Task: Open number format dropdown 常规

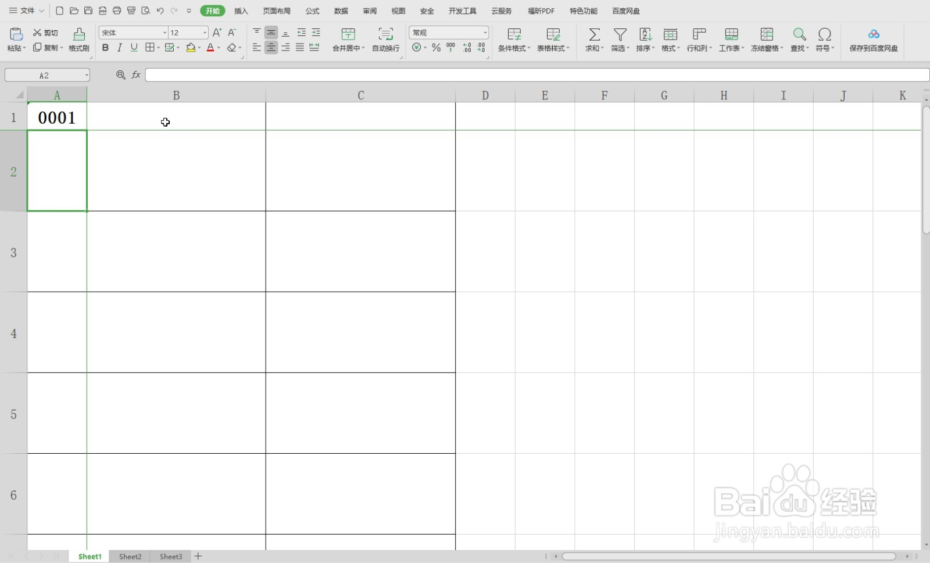Action: [485, 33]
